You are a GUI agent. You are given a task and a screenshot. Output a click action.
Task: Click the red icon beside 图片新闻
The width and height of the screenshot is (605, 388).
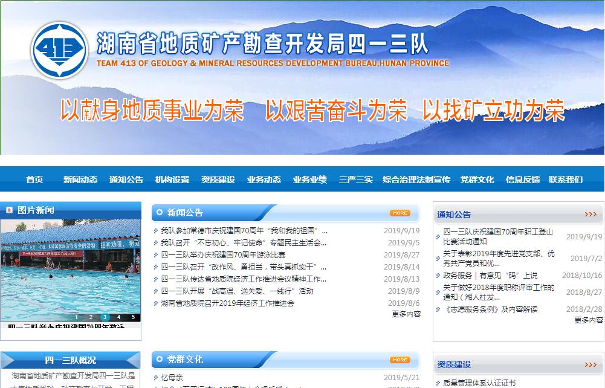pos(10,210)
